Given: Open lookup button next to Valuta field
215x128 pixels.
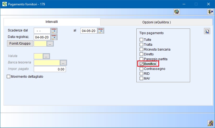Looking at the screenshot, I should click(x=46, y=56).
